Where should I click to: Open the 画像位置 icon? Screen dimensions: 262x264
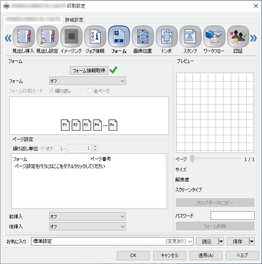pyautogui.click(x=143, y=36)
